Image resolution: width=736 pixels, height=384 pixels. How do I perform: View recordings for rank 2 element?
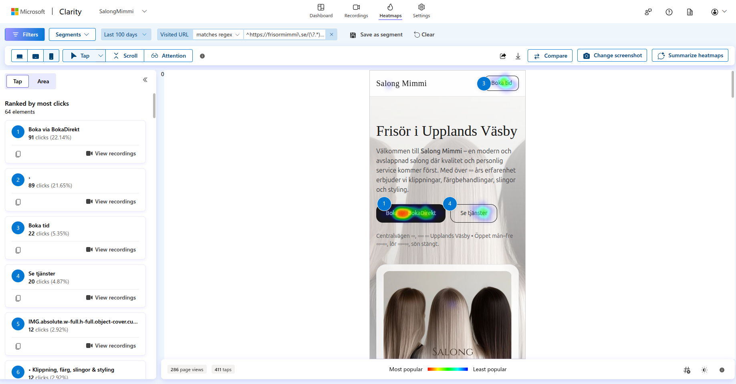(111, 202)
